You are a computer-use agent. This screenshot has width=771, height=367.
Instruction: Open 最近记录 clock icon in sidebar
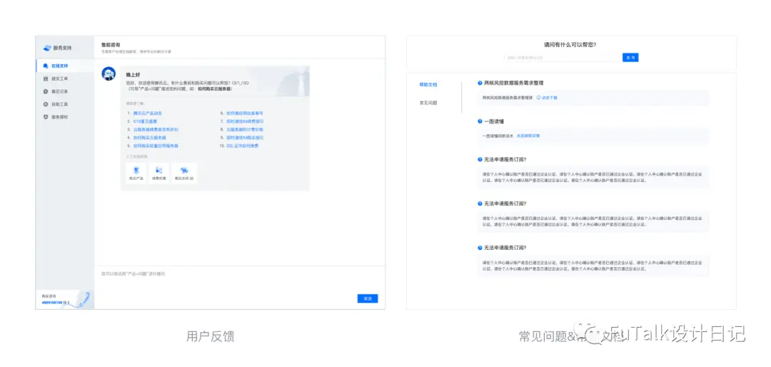tap(46, 91)
